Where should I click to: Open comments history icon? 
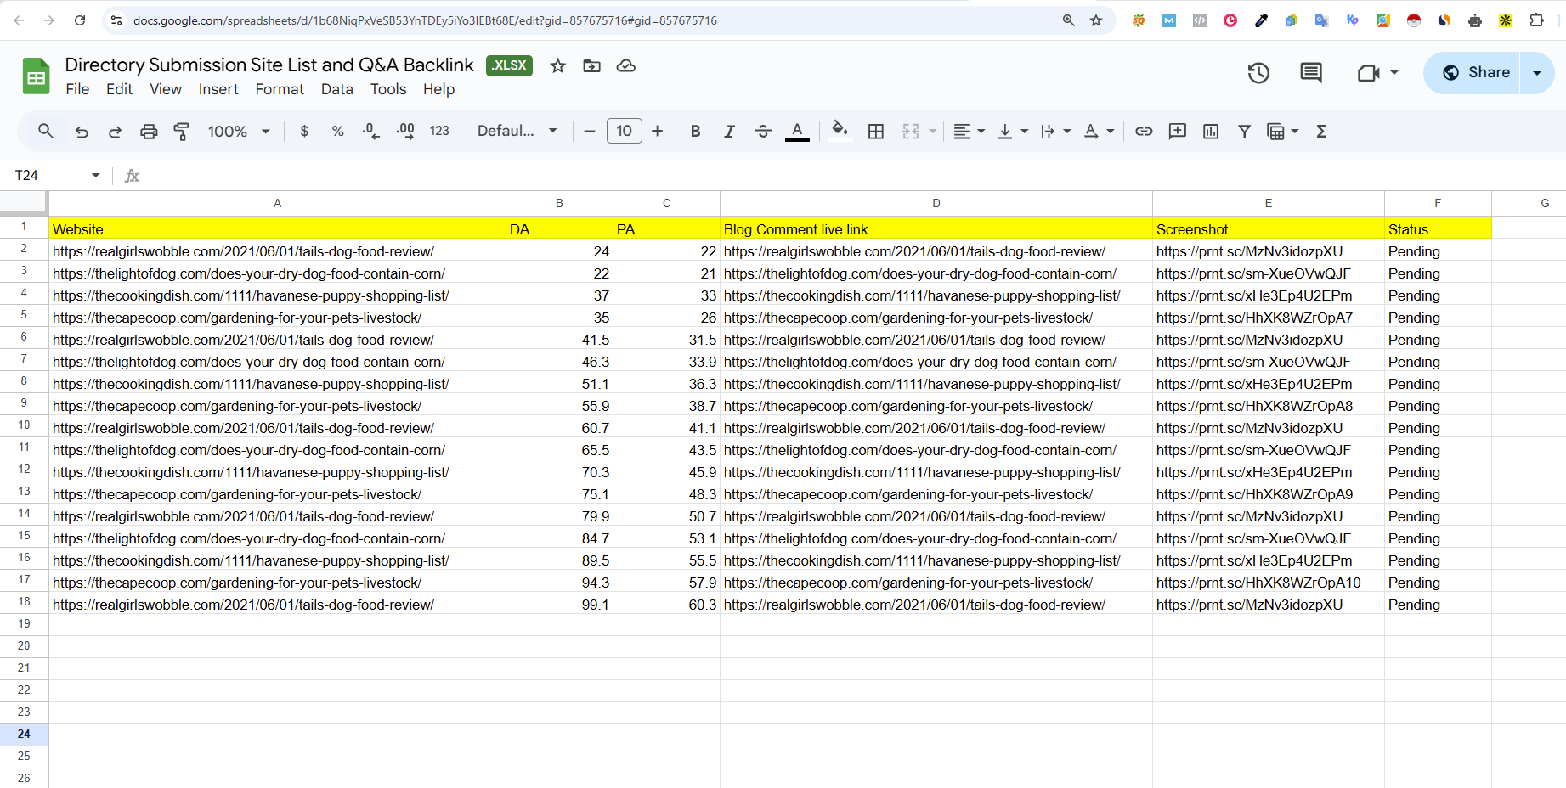[x=1311, y=73]
